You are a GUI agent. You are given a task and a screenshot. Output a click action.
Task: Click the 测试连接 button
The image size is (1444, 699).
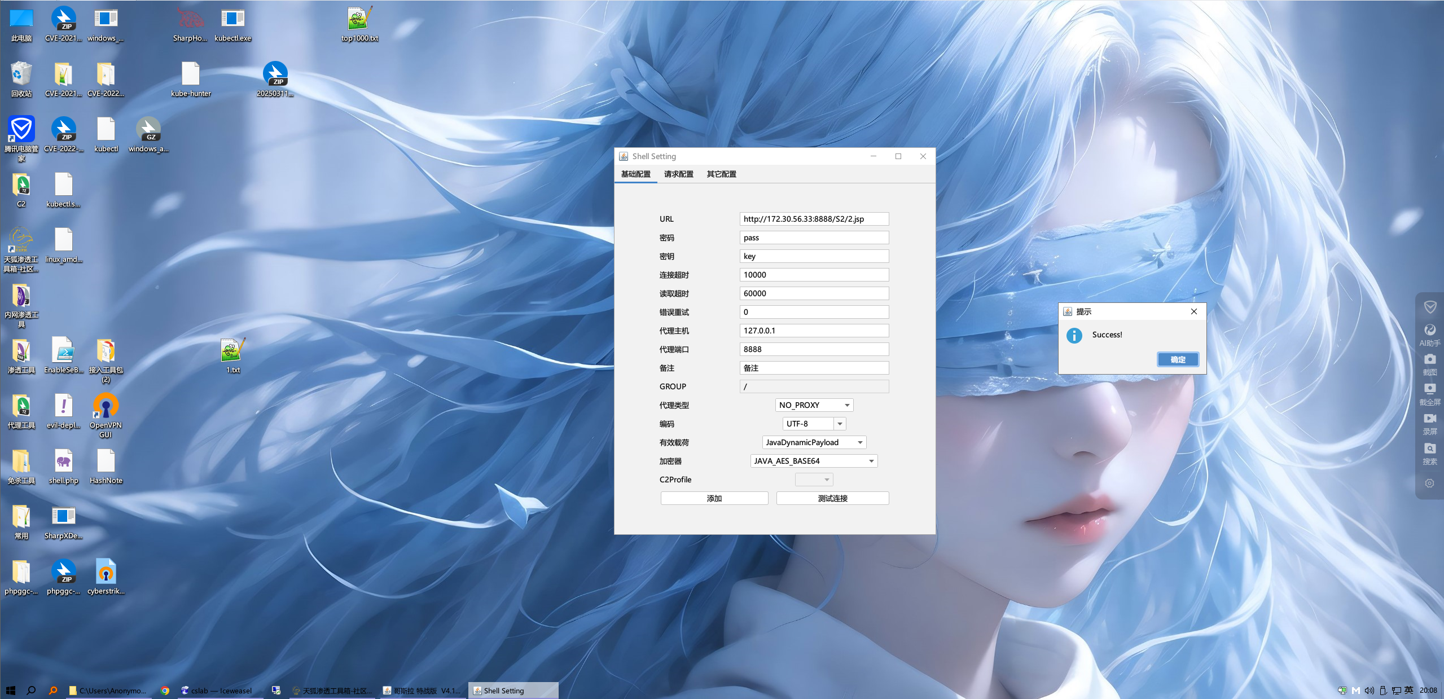[832, 498]
